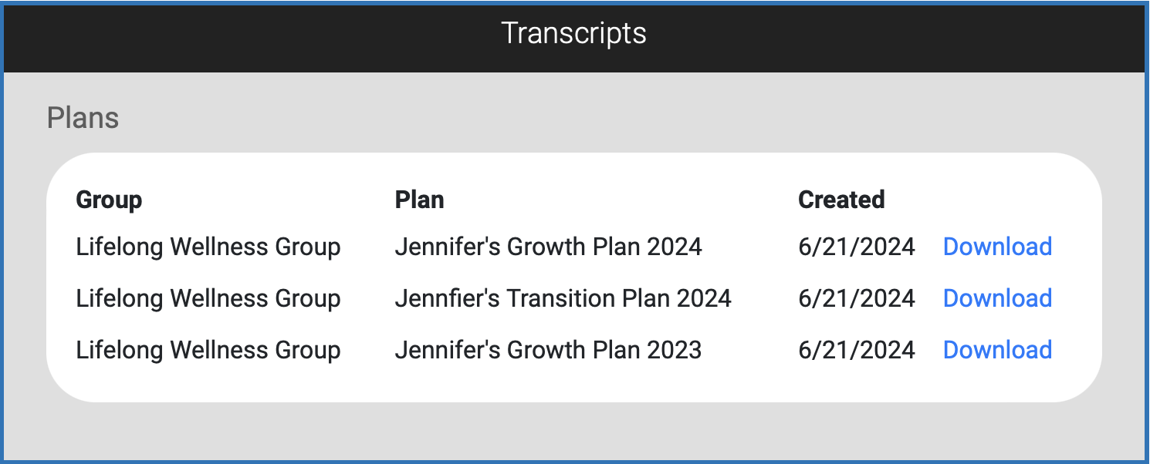
Task: Download Jennifer's Growth Plan 2023
Action: [997, 350]
